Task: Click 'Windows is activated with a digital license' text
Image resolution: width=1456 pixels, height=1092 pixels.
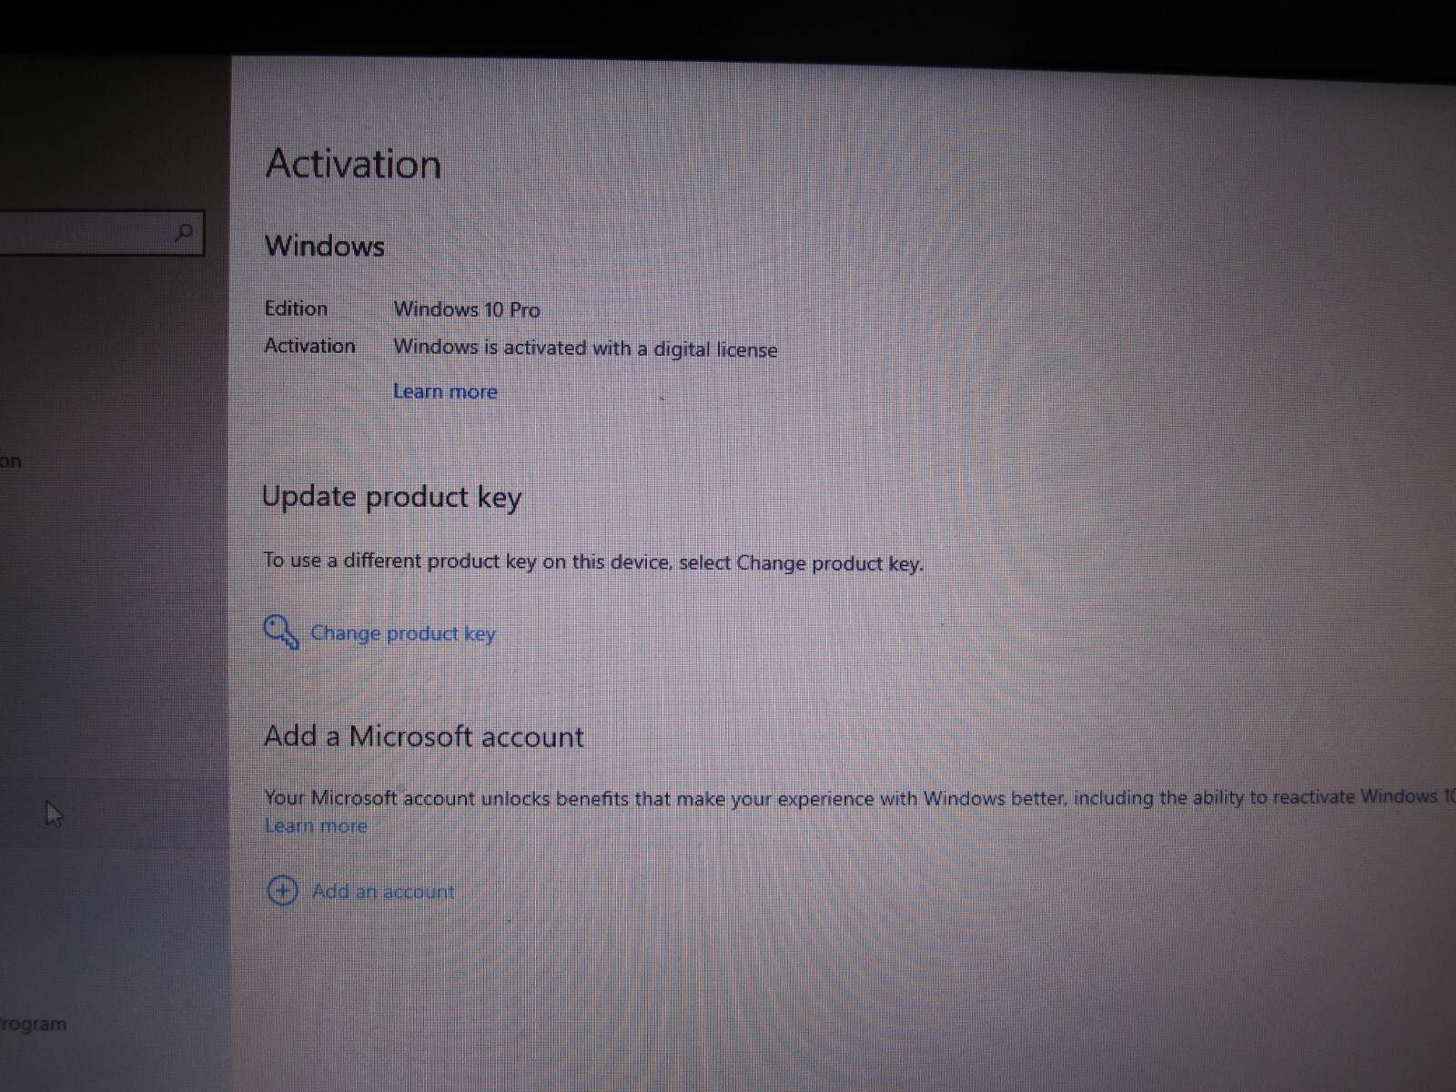Action: 585,349
